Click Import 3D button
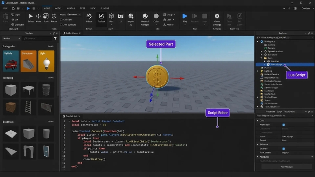Image resolution: width=315 pixels, height=177 pixels. (x=131, y=19)
